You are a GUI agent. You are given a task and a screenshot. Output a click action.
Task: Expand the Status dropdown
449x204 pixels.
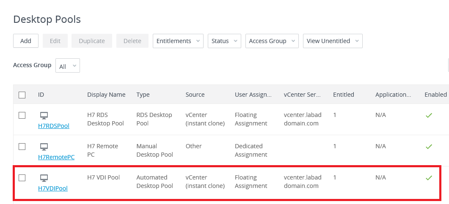[x=224, y=41]
